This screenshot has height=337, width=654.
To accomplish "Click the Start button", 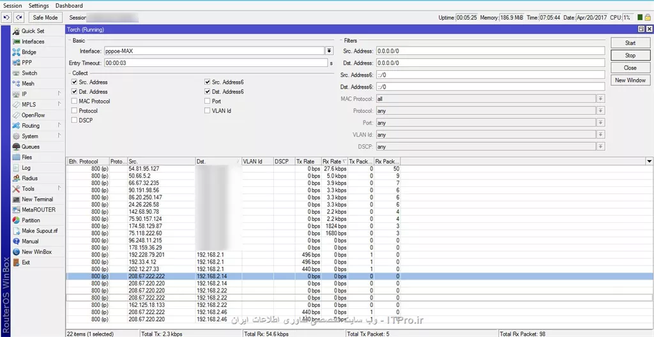I will (630, 43).
